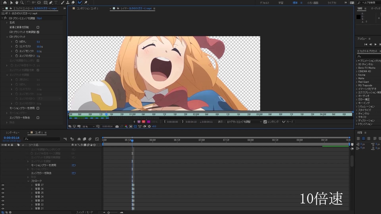Viewport: 381px width, 214px height.
Task: Expand stroke 背景 26 row
Action: tap(32, 189)
